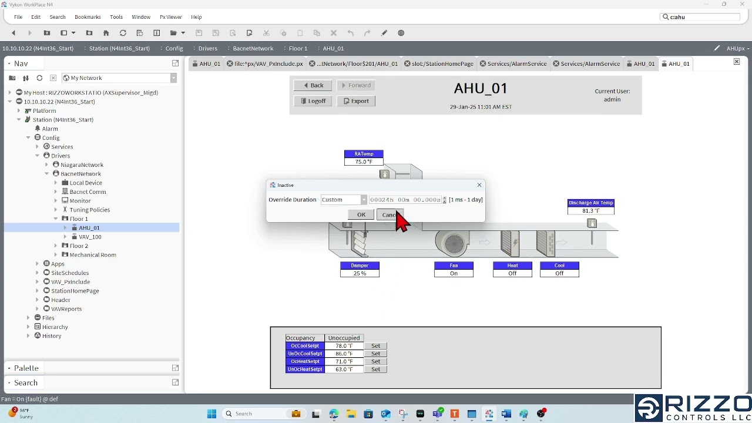This screenshot has height=423, width=752.
Task: Expand the Floor 2 tree node
Action: 56,246
